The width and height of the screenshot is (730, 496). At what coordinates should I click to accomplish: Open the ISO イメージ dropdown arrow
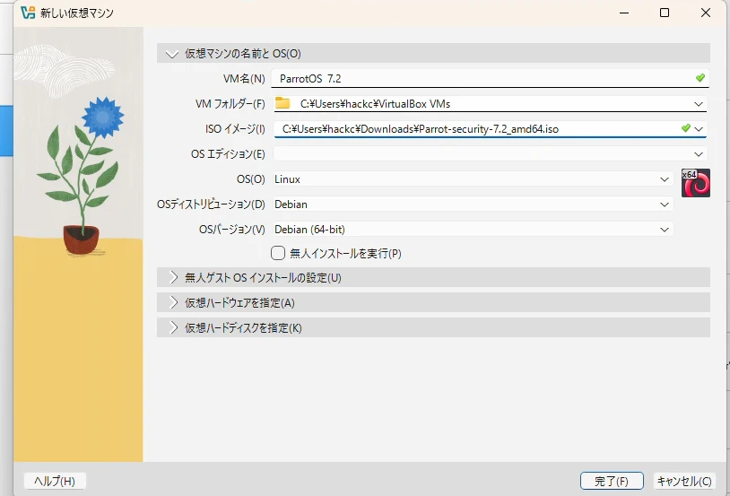699,129
